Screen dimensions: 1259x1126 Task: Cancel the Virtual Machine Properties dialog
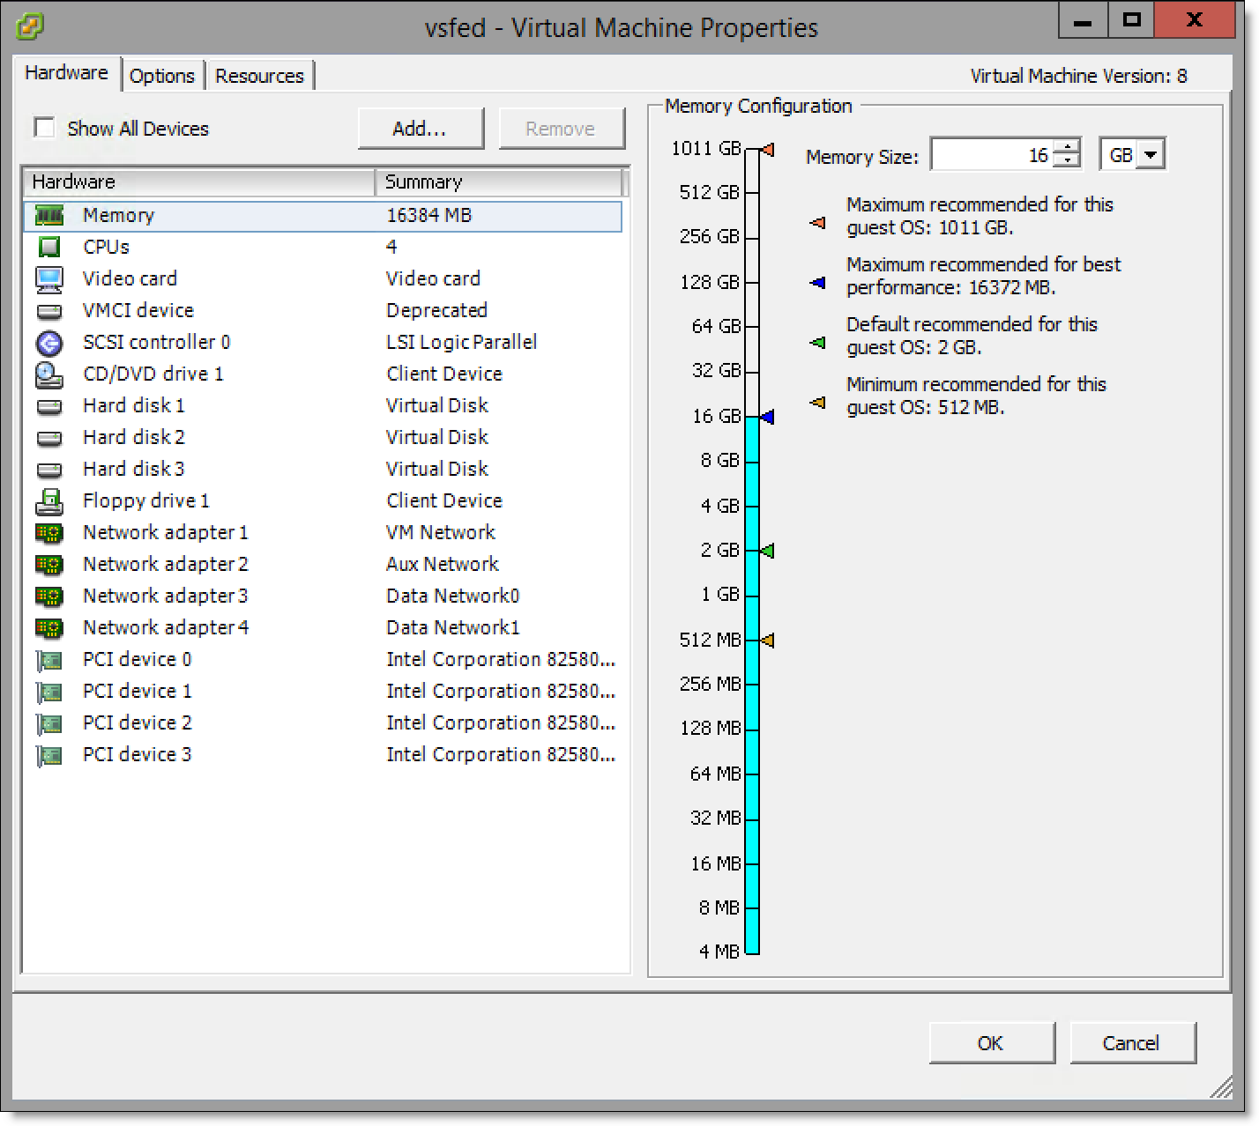tap(1131, 1043)
